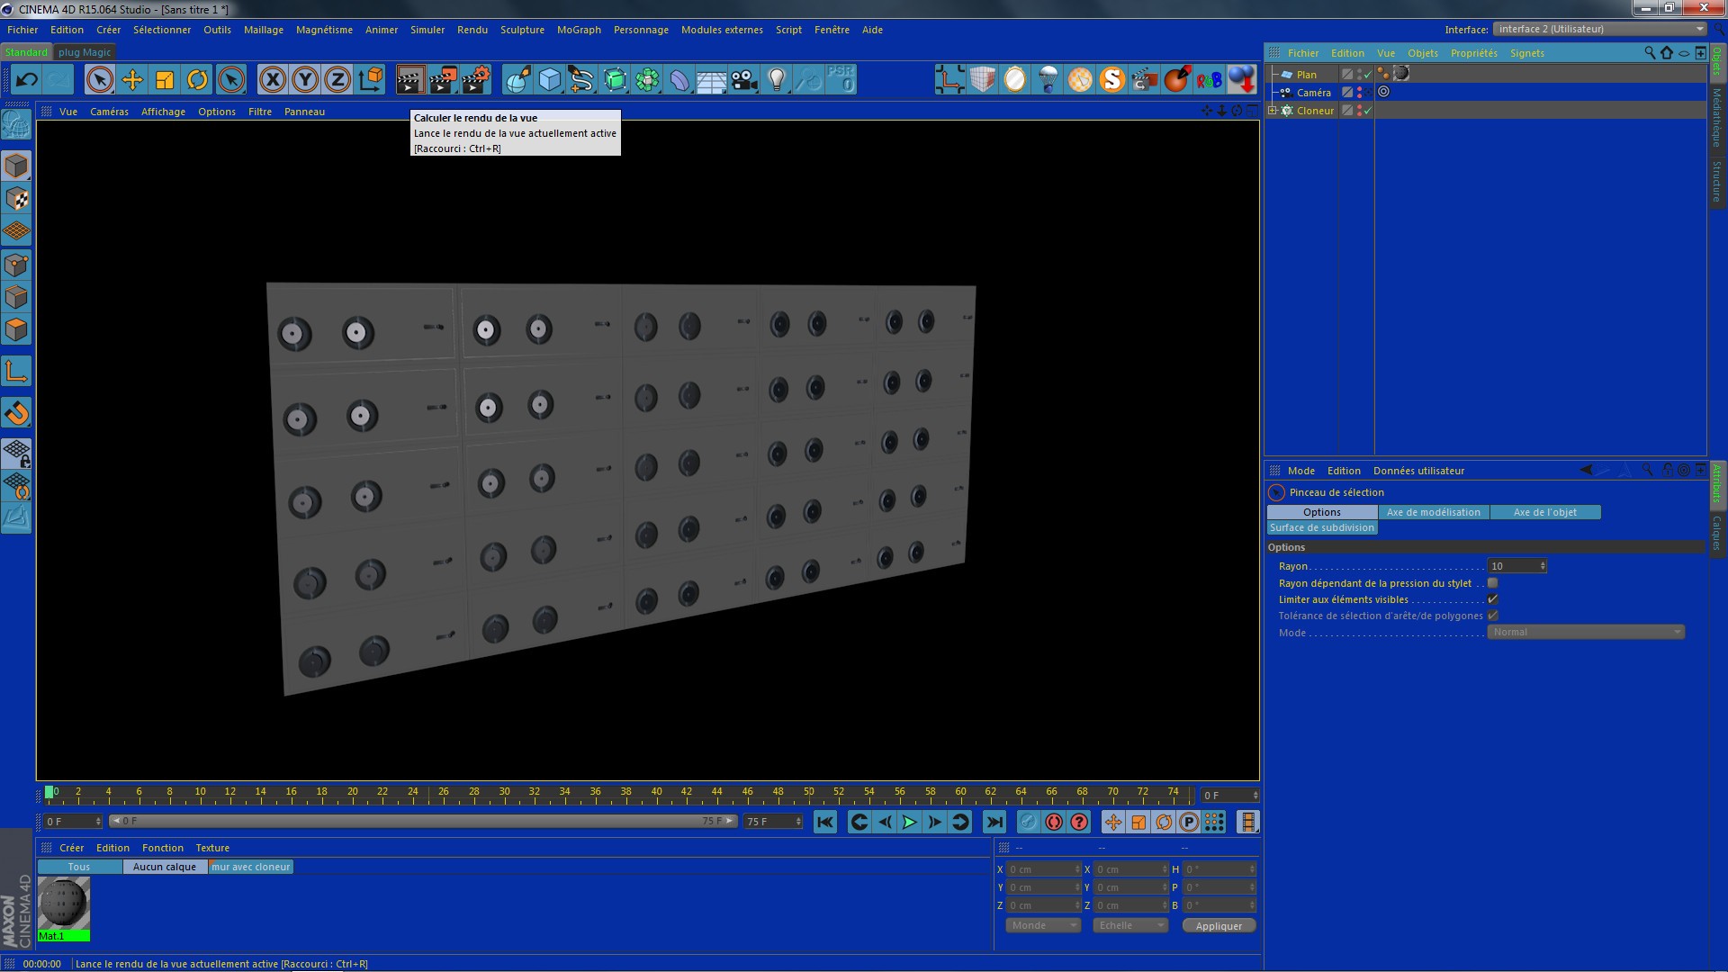Click the Move tool icon
The height and width of the screenshot is (972, 1728).
coord(131,79)
